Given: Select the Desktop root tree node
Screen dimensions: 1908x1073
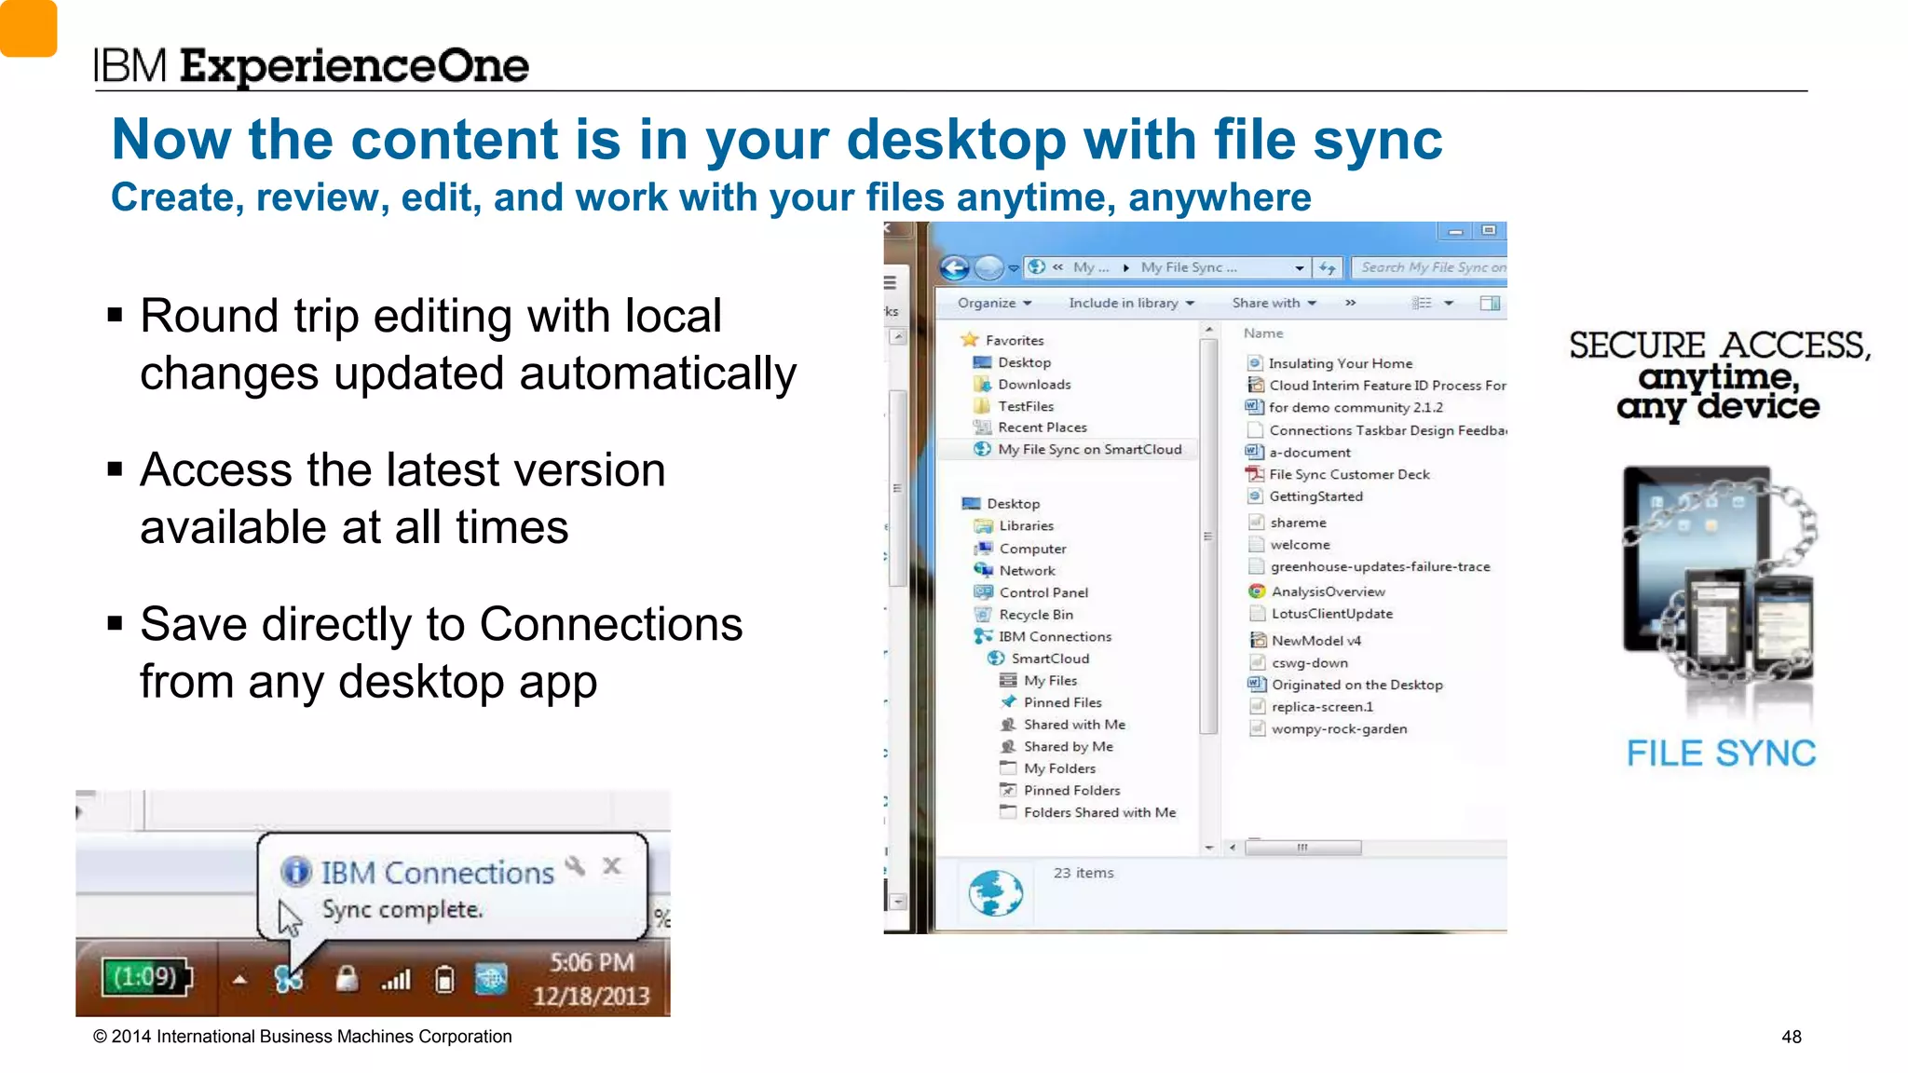Looking at the screenshot, I should coord(1002,504).
